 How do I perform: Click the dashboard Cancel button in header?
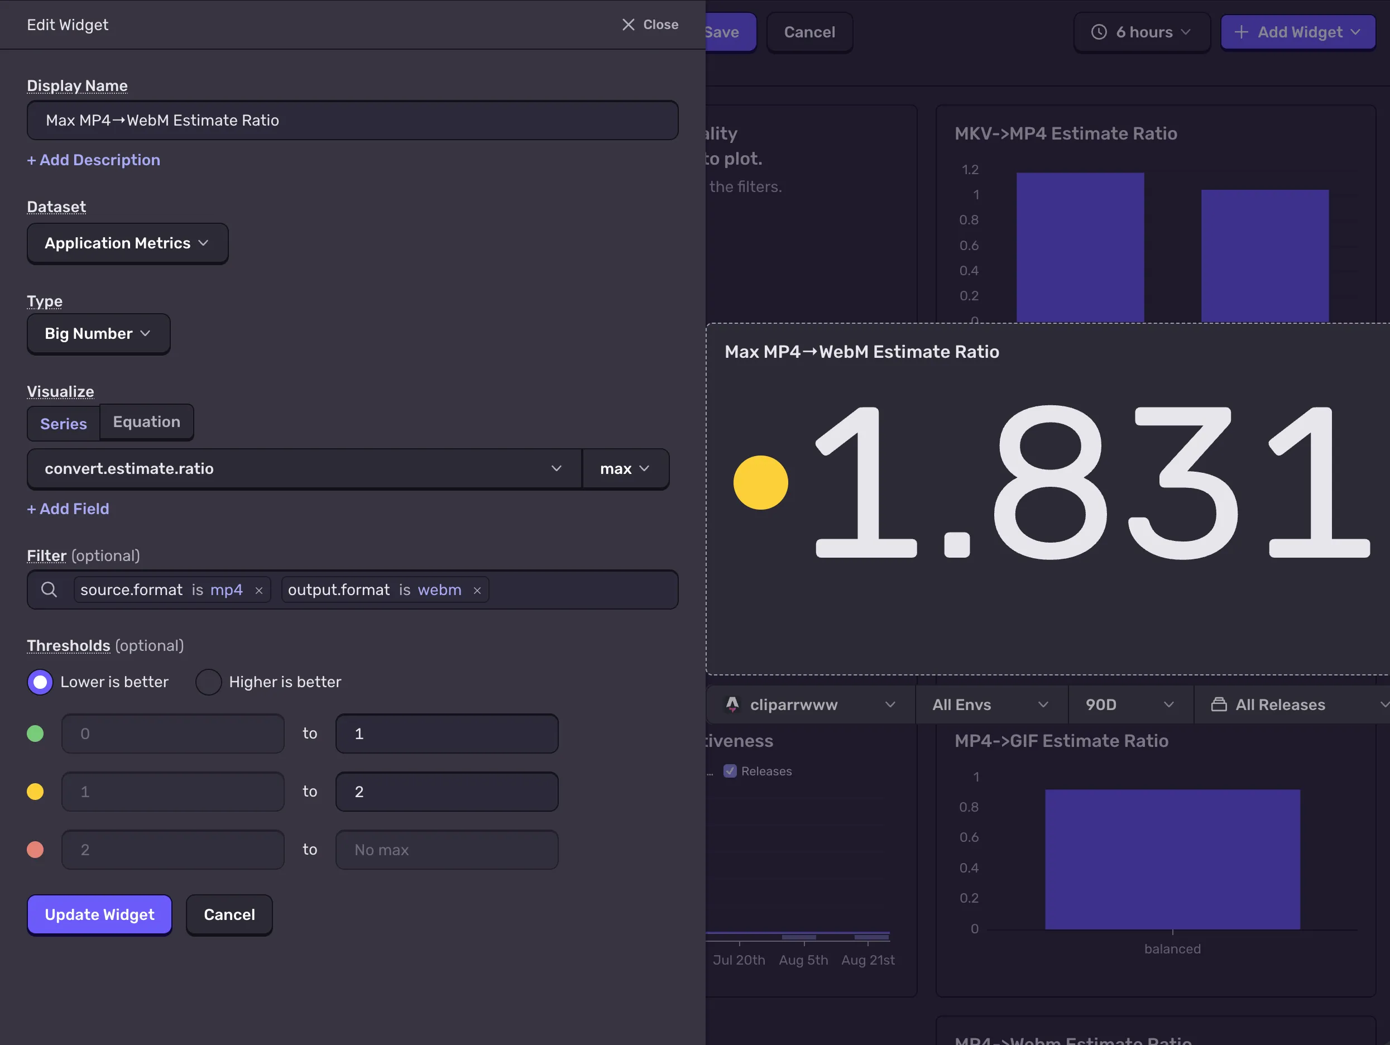point(809,32)
